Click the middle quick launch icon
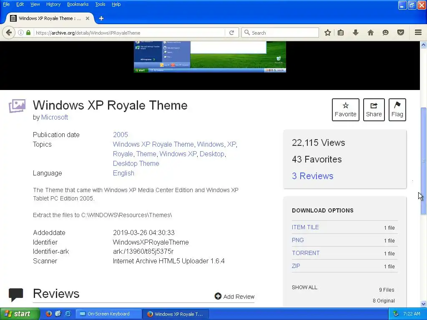Screen dimensions: 427x320 58,314
